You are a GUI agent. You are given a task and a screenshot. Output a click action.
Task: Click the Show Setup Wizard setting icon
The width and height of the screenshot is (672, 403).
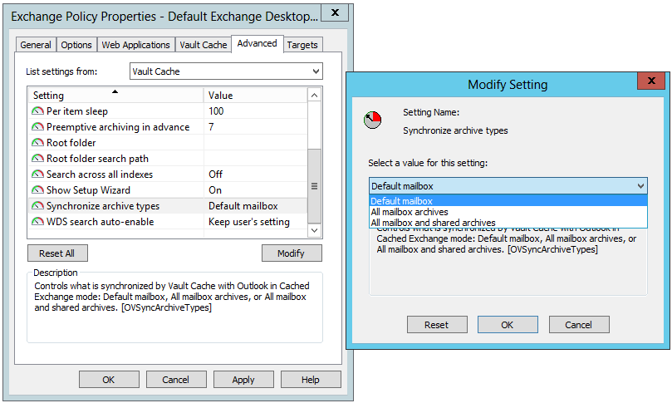(37, 190)
